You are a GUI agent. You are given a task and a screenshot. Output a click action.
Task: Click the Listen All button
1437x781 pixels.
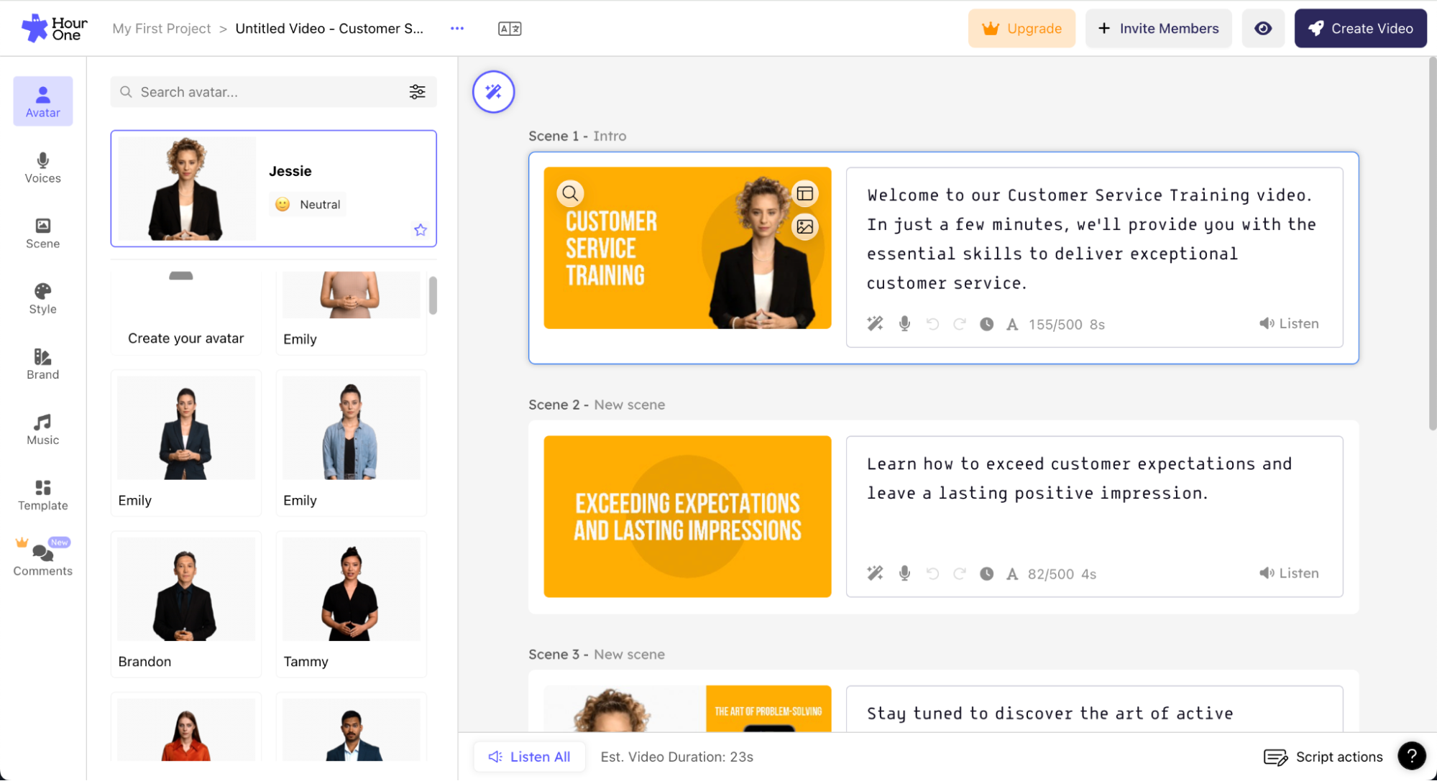(529, 757)
